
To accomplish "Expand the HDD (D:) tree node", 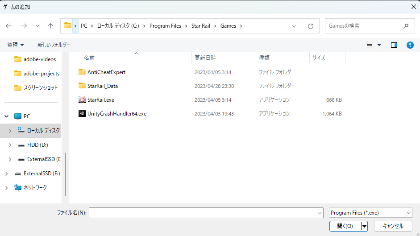I will pyautogui.click(x=10, y=145).
